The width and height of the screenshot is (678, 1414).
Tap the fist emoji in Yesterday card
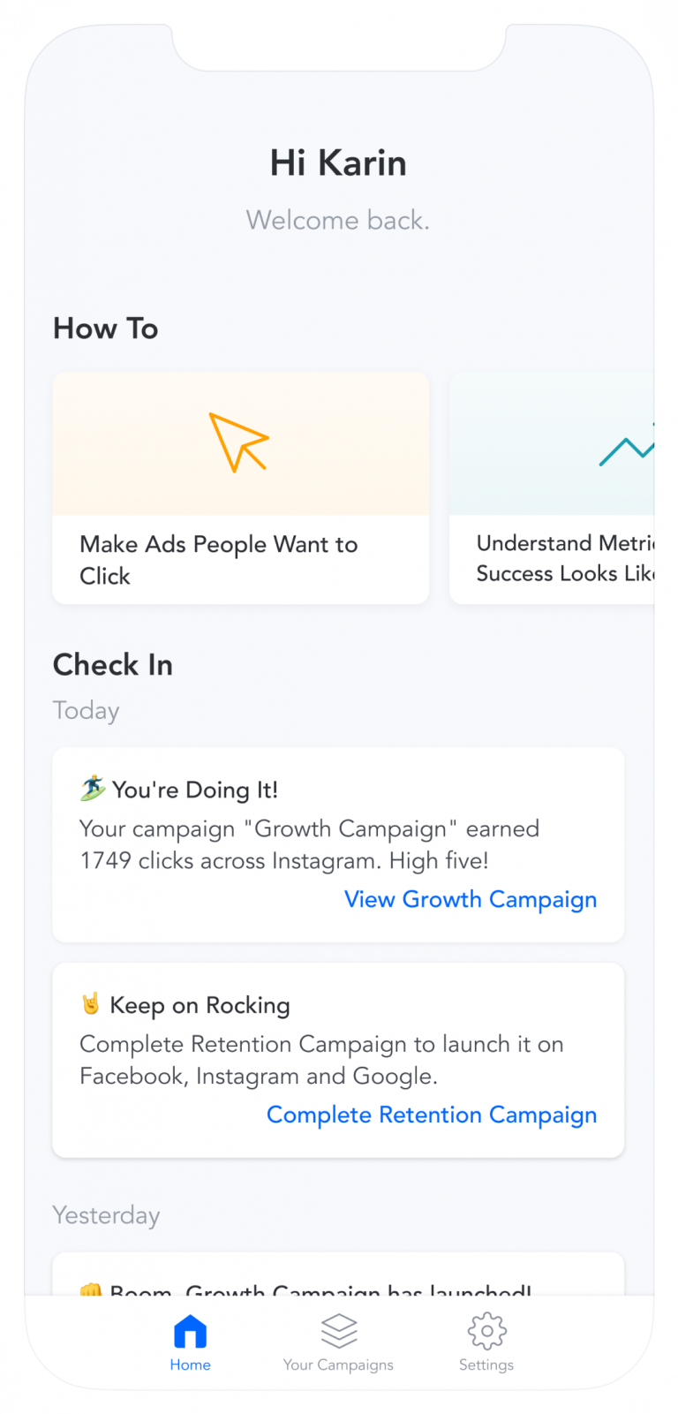[91, 1290]
